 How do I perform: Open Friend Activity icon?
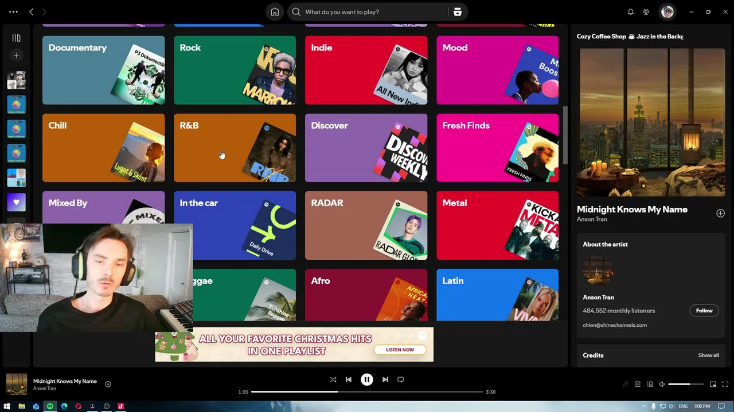click(x=646, y=12)
